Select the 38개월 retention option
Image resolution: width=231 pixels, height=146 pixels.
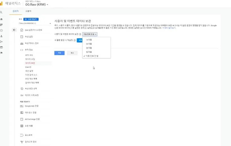tap(96, 48)
